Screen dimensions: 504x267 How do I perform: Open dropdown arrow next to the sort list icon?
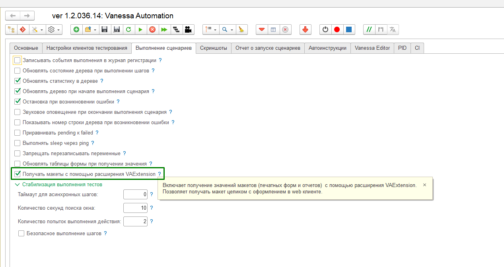point(216,30)
